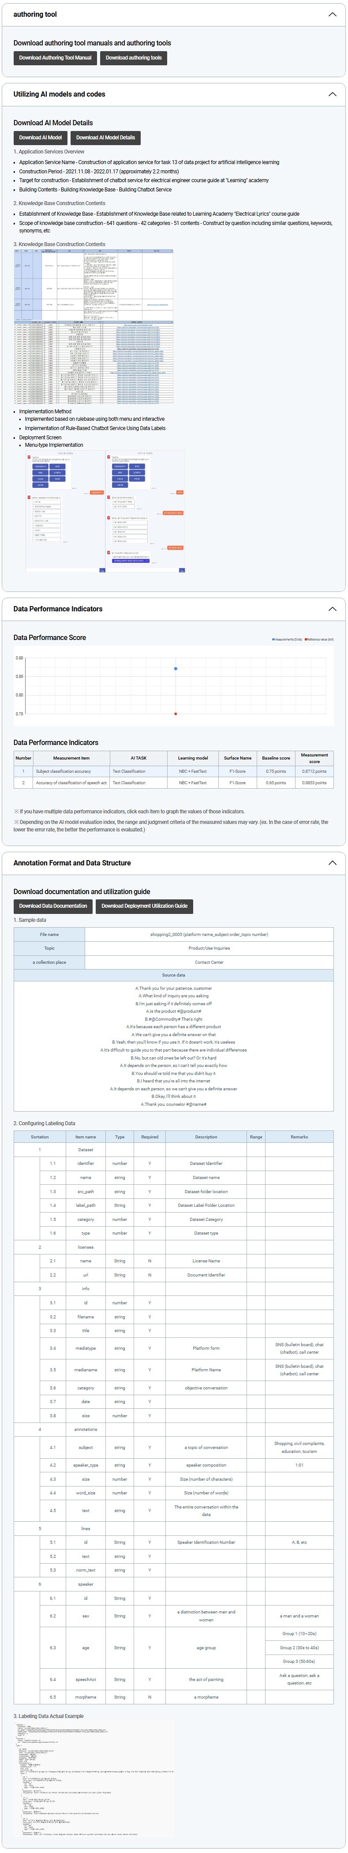Open knowledge base construction contents table image
Image resolution: width=348 pixels, height=1853 pixels.
coord(94,326)
